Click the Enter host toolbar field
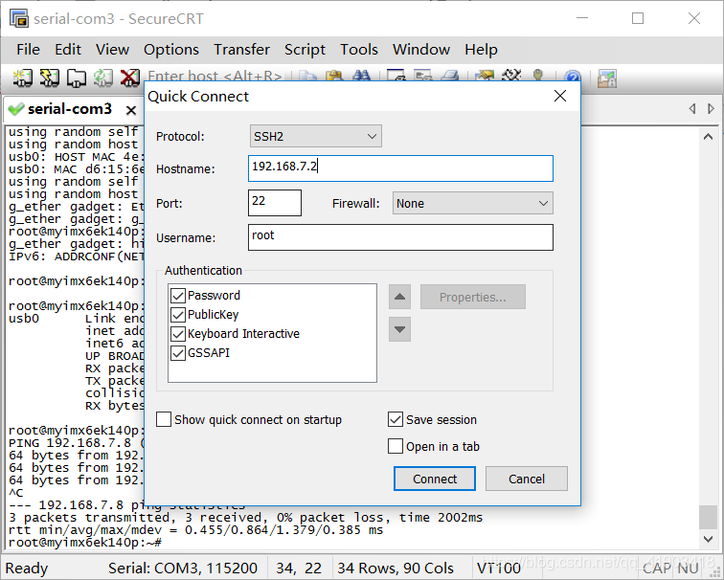Viewport: 724px width, 580px height. coord(215,76)
